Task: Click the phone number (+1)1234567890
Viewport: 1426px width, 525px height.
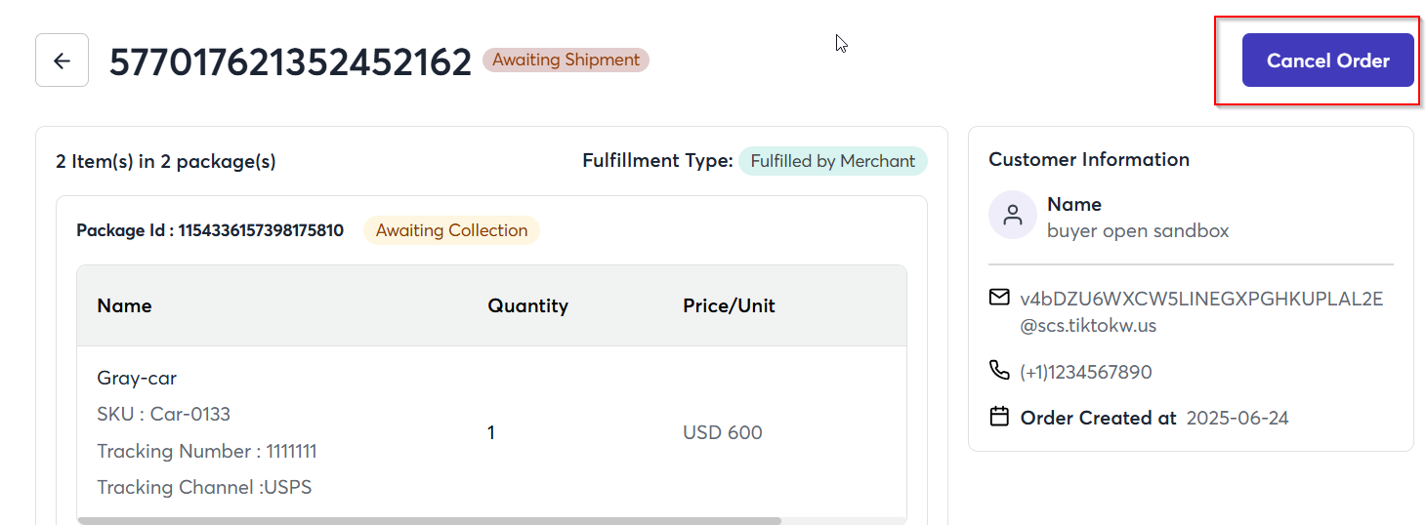Action: [1086, 372]
